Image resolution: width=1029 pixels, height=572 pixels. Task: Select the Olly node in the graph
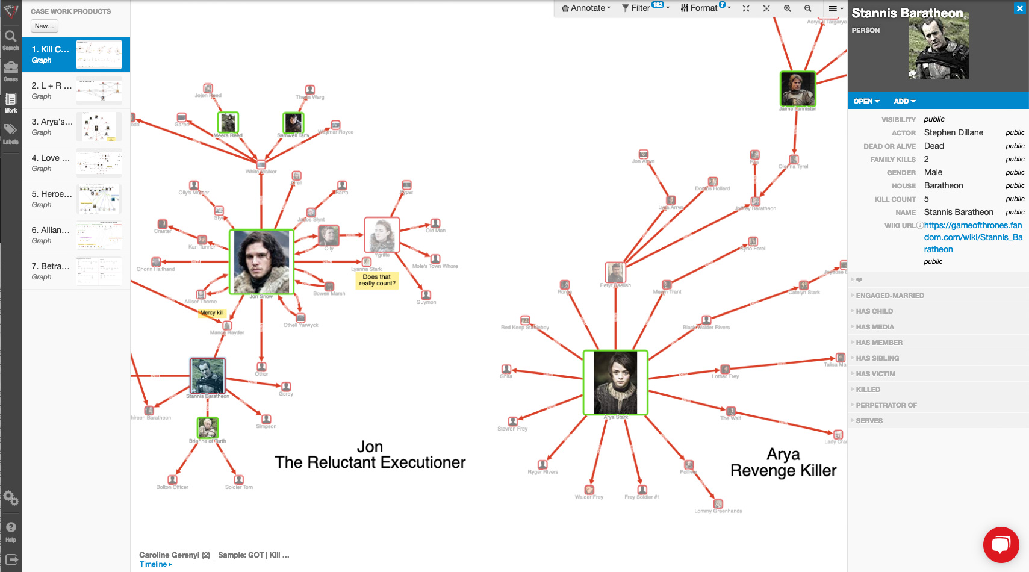(x=329, y=235)
